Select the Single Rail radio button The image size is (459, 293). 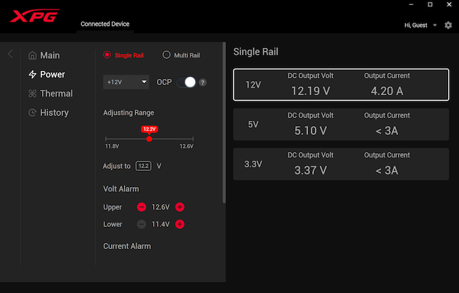click(107, 55)
